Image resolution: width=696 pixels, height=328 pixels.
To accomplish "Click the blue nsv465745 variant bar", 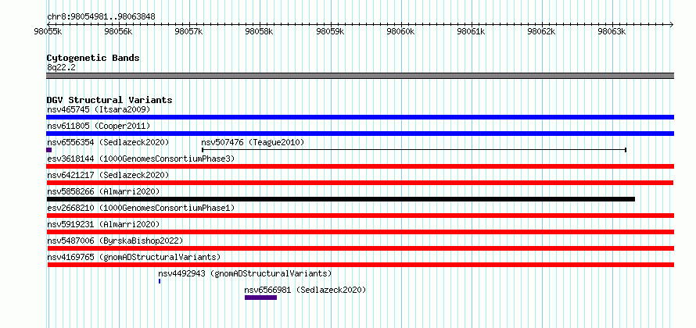I will point(360,117).
